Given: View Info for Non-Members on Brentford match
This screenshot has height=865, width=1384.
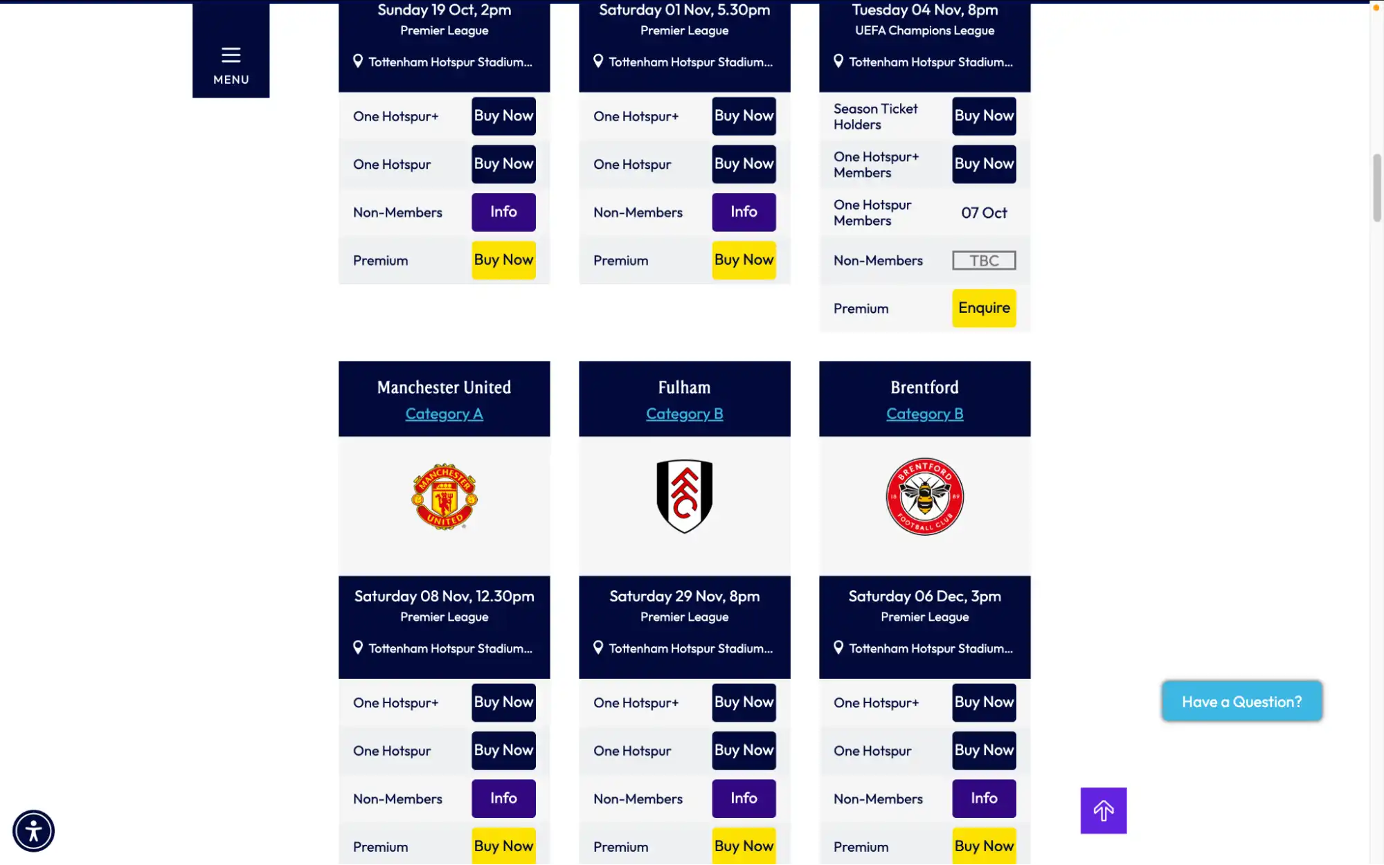Looking at the screenshot, I should [x=984, y=798].
